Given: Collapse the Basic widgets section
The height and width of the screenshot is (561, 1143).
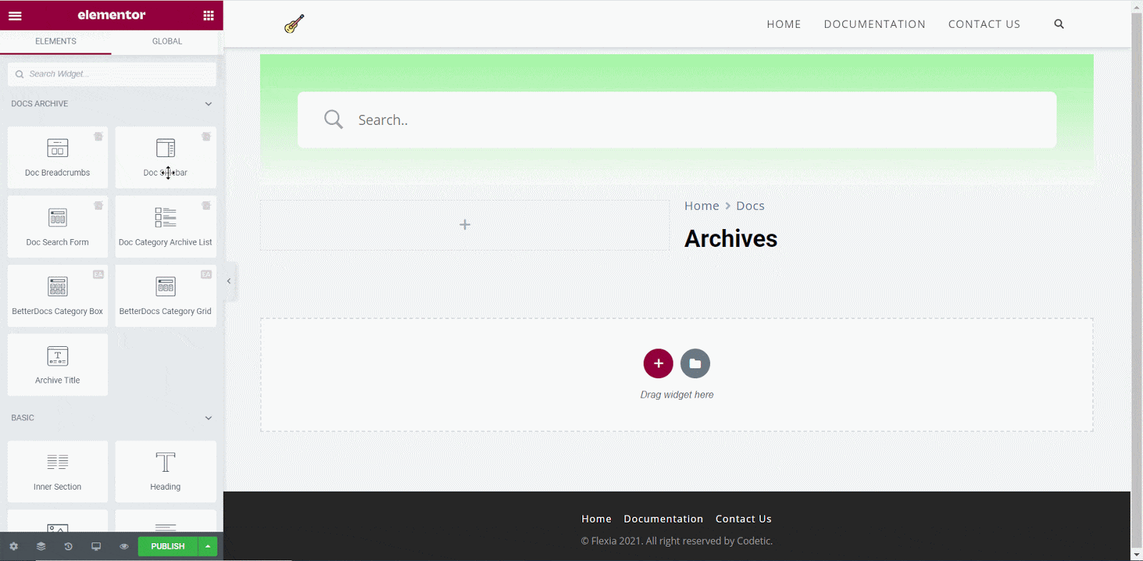Looking at the screenshot, I should pos(208,418).
